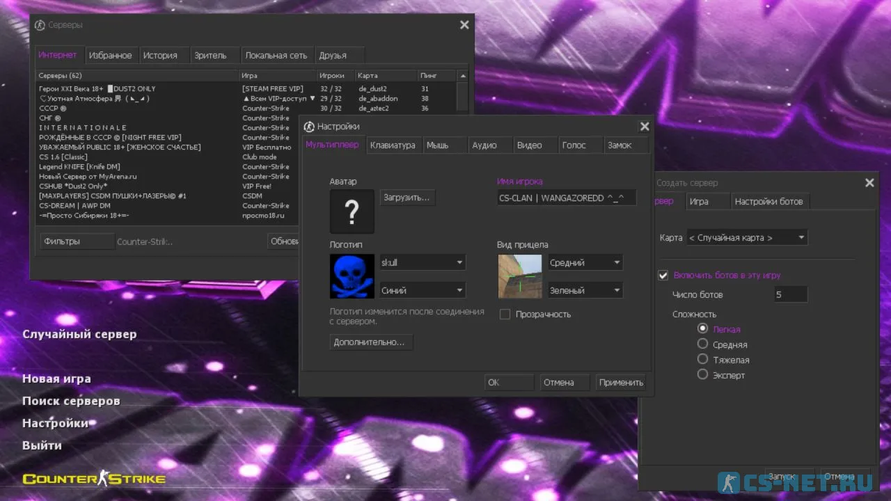Switch to the Клавиатура tab
The height and width of the screenshot is (501, 891).
point(393,145)
